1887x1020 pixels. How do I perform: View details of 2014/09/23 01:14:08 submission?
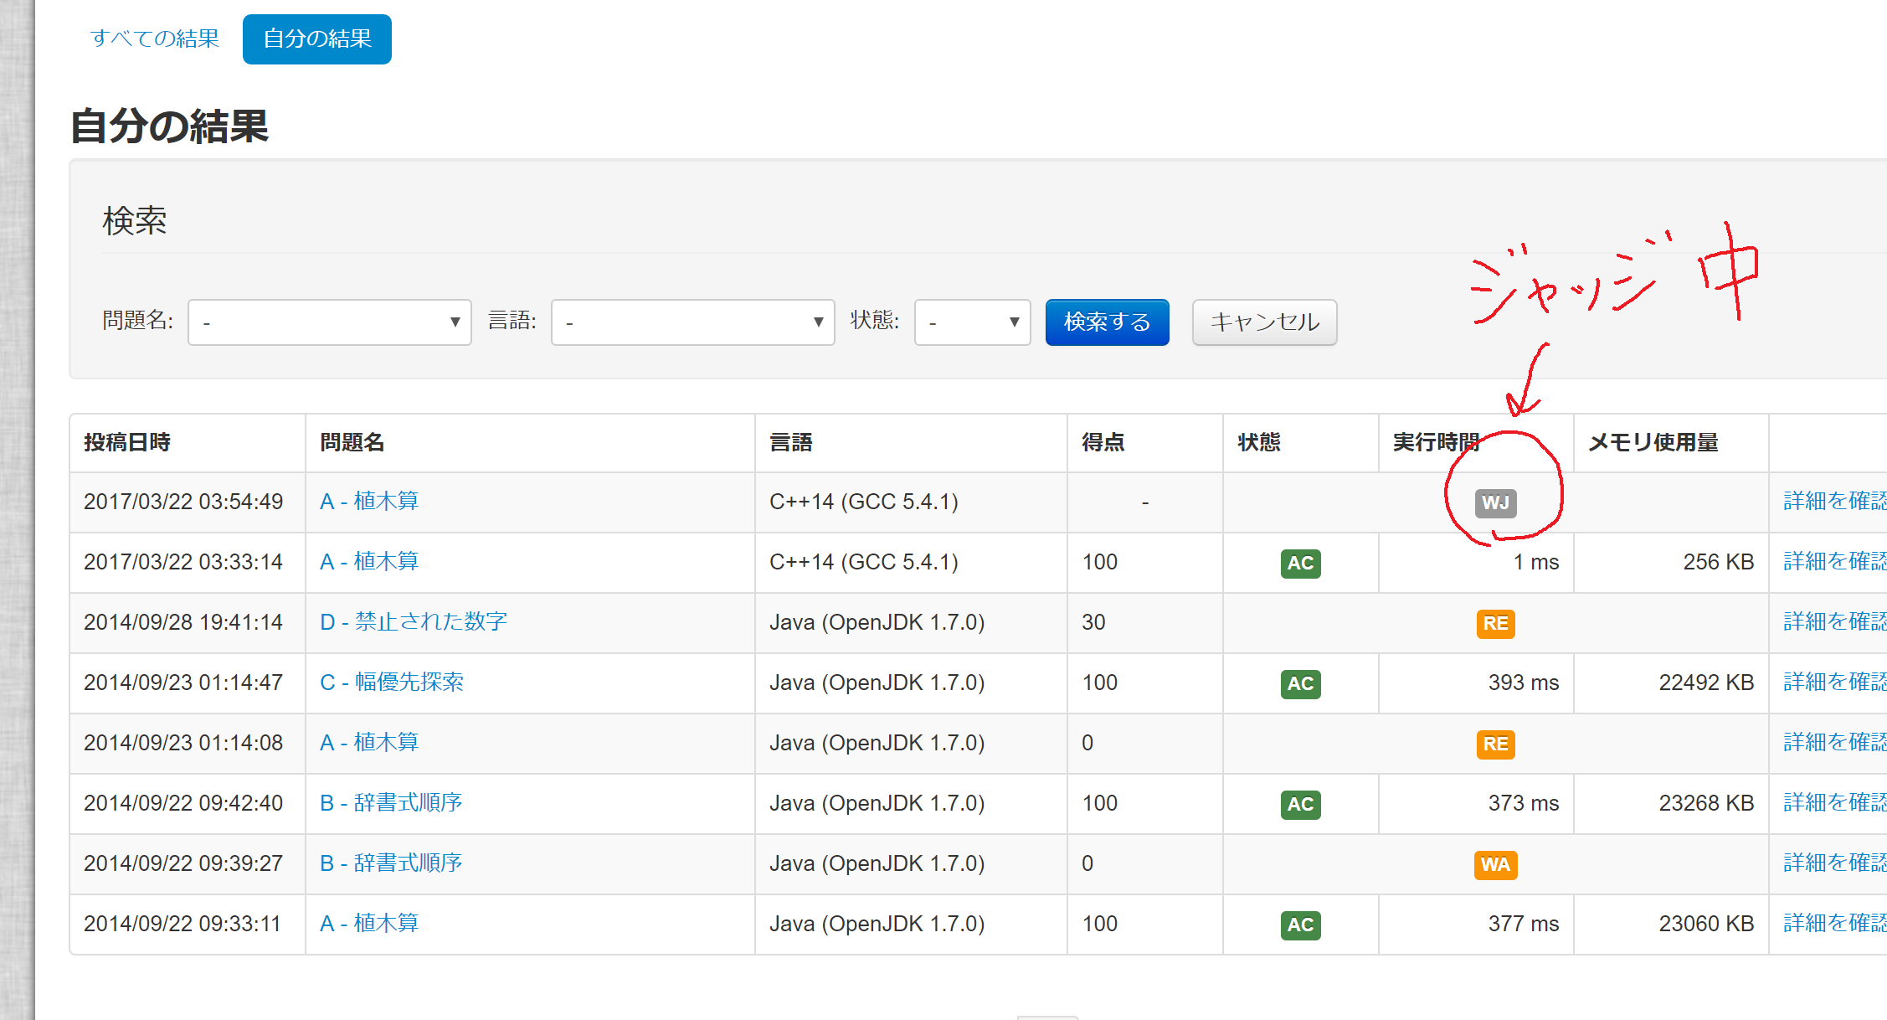coord(1834,743)
